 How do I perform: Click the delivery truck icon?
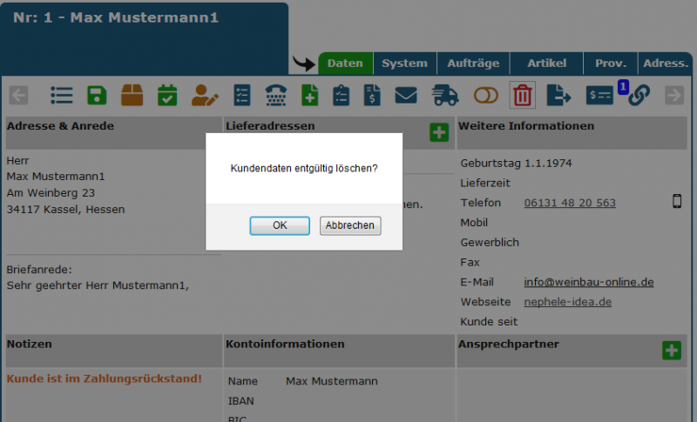445,95
